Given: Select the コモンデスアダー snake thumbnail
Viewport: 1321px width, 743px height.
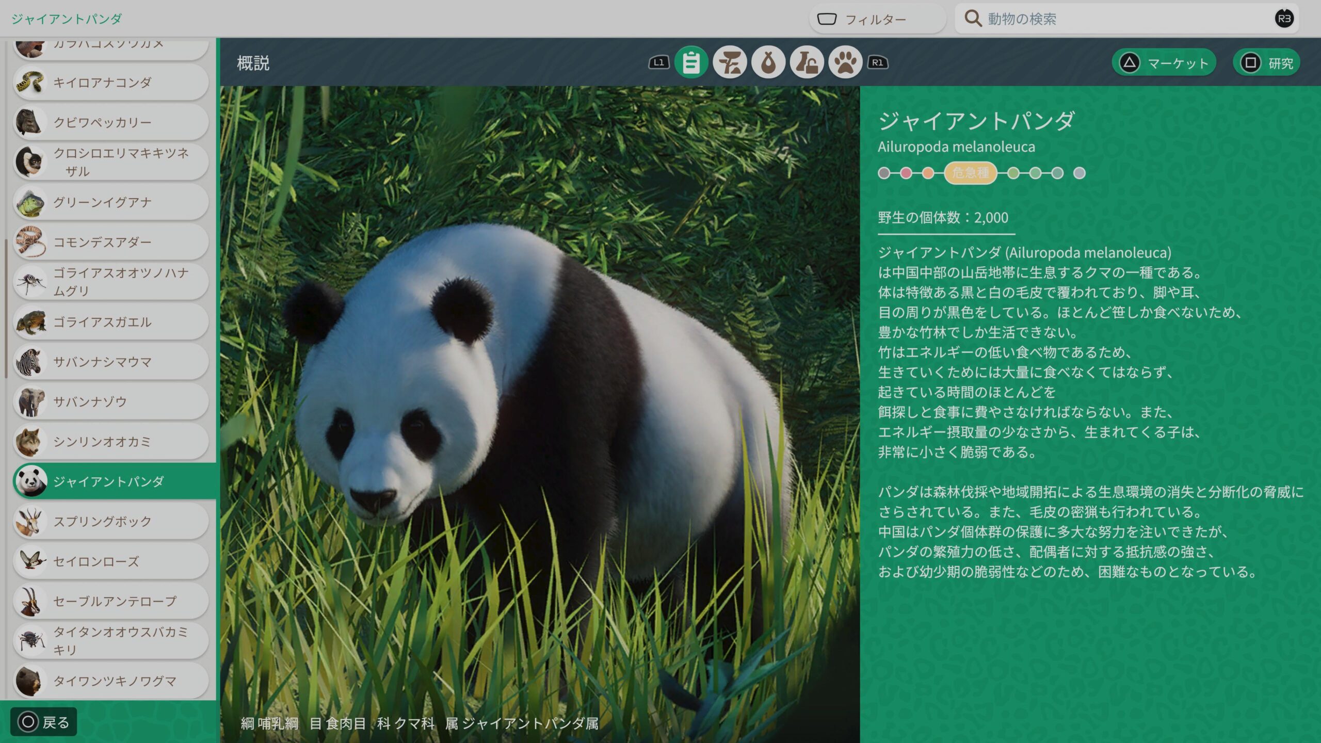Looking at the screenshot, I should point(29,241).
